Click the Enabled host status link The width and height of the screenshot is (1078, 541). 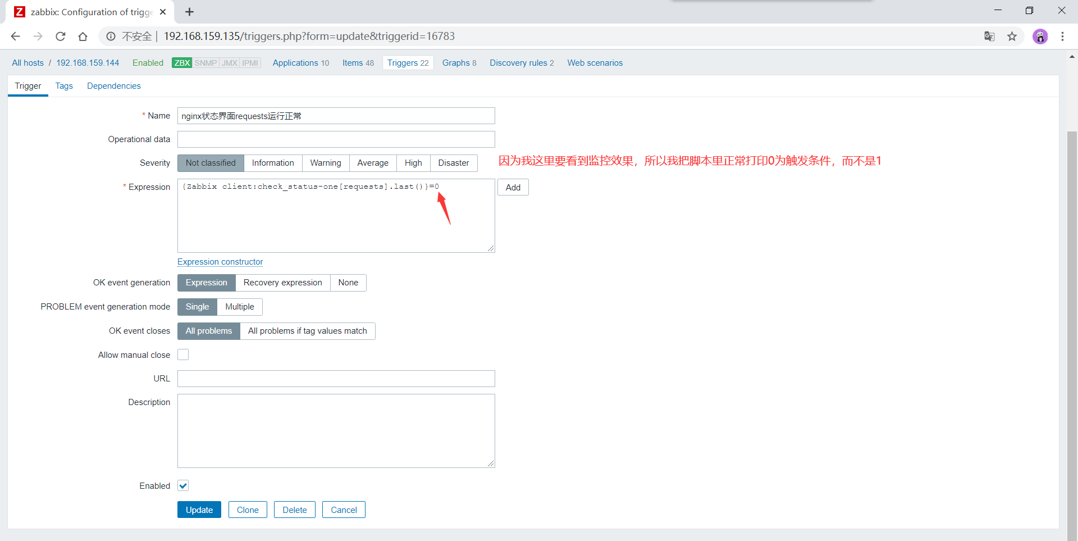(x=148, y=63)
